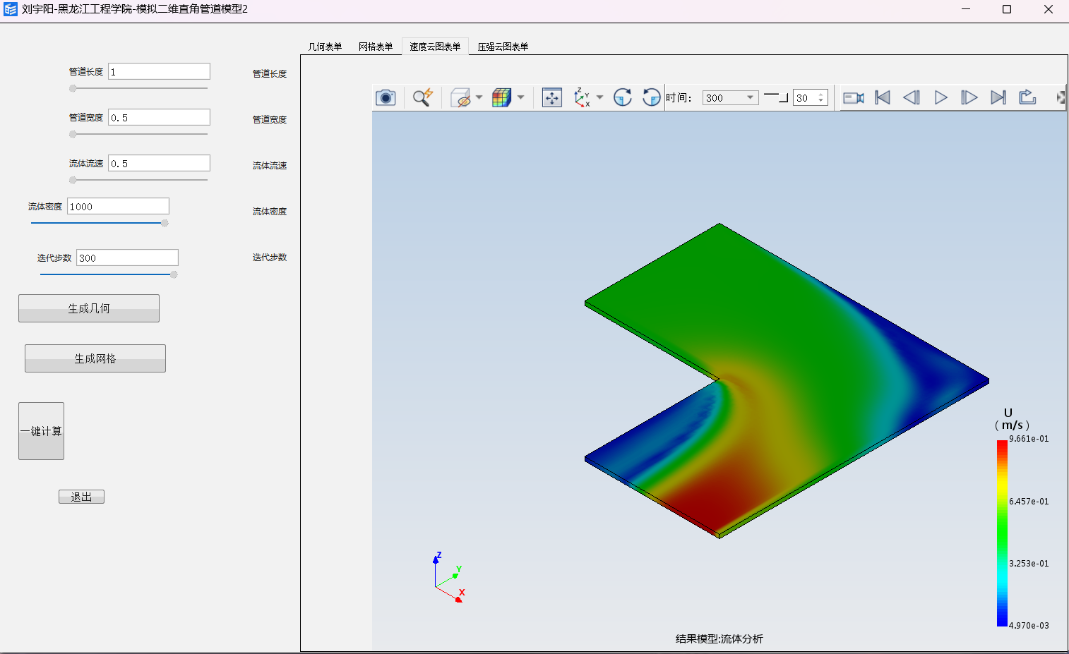Viewport: 1069px width, 654px height.
Task: Maximize the application window
Action: pyautogui.click(x=1007, y=9)
